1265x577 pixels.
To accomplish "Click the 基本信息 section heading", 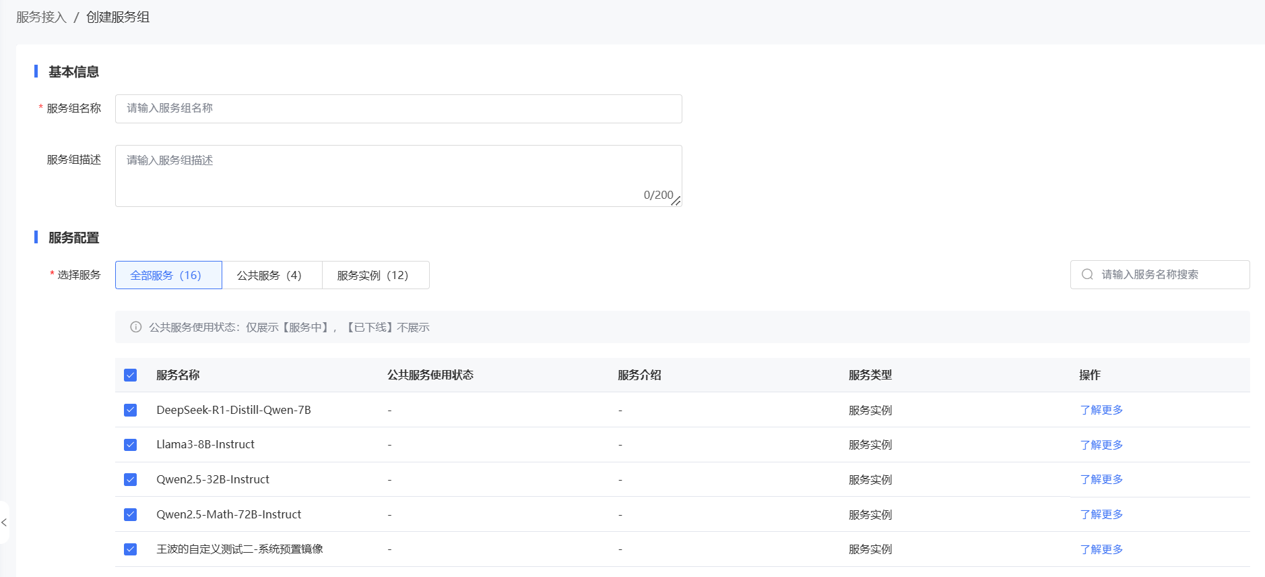I will (73, 71).
